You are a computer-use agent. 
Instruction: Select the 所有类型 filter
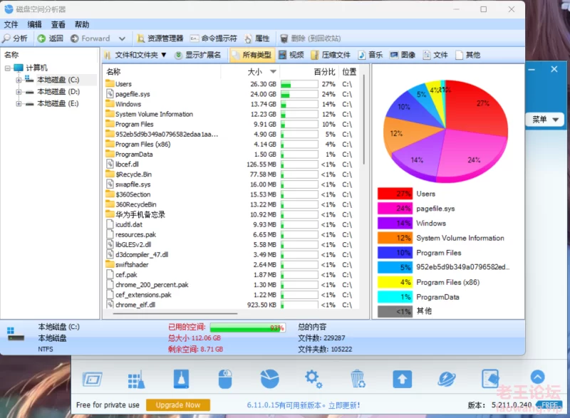point(252,55)
